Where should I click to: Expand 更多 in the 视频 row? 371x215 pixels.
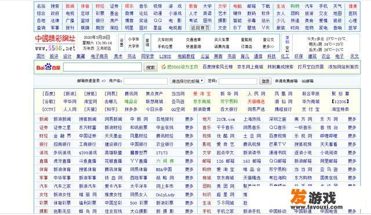click(352, 136)
